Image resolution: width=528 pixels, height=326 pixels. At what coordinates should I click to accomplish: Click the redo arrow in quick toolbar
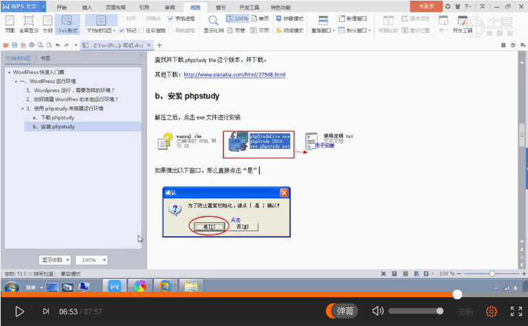click(x=66, y=45)
